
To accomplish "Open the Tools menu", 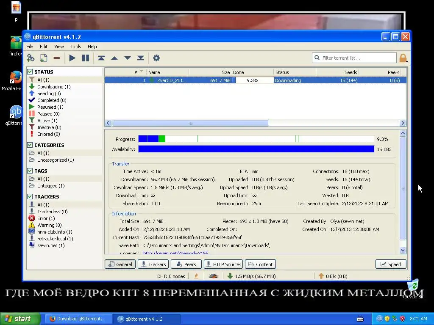I will 75,47.
